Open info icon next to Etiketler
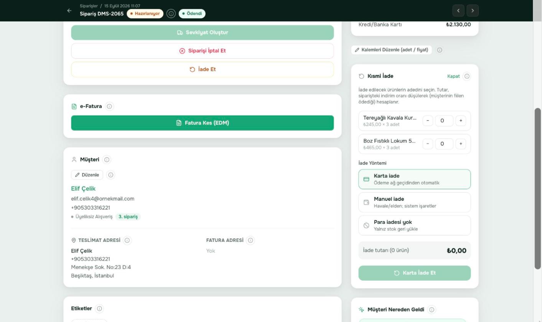Viewport: 542px width, 322px height. point(100,309)
